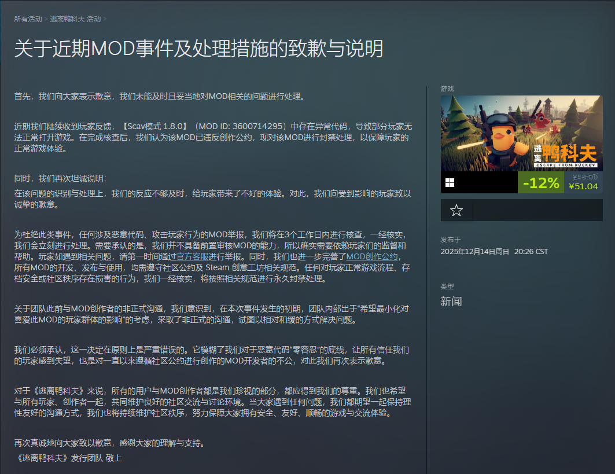
Task: Click the Windows platform icon
Action: (x=450, y=182)
